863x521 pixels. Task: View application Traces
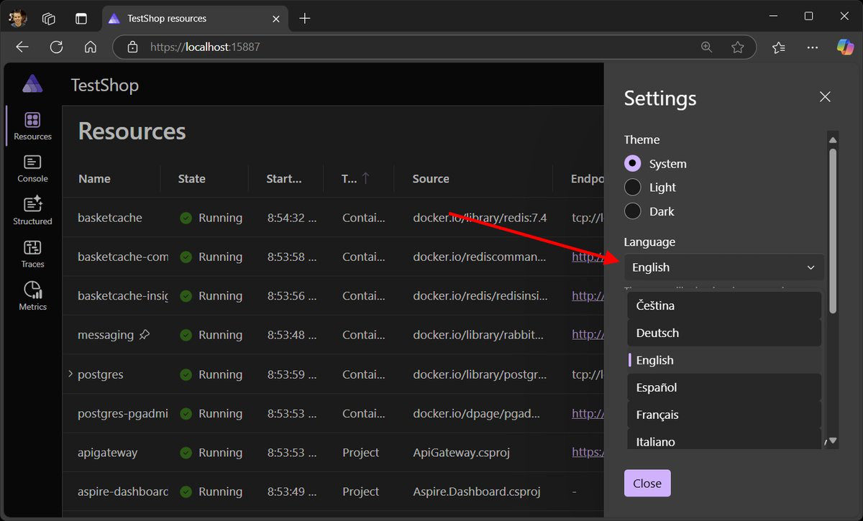click(32, 253)
